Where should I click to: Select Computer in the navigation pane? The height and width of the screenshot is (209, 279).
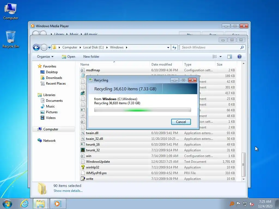51,129
